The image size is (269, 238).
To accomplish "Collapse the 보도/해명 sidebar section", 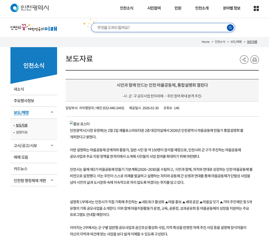I will pyautogui.click(x=52, y=112).
